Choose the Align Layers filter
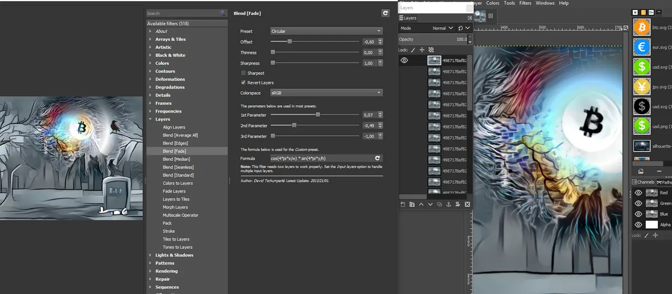 point(174,127)
